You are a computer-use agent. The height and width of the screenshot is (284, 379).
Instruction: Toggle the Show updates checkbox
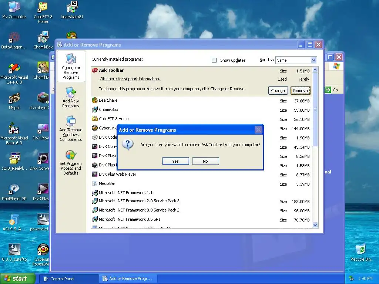pos(214,60)
